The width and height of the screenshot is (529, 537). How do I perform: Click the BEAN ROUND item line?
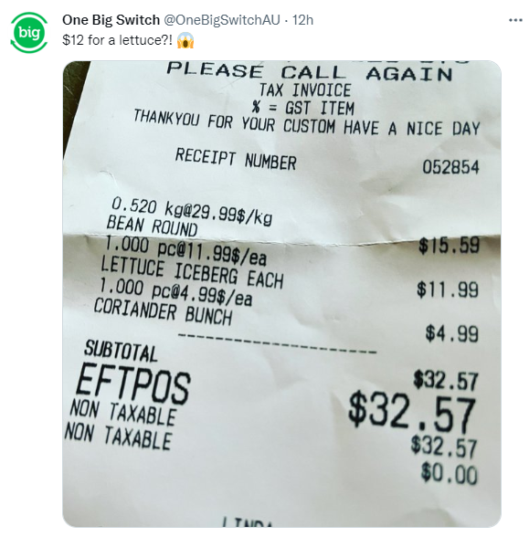pos(152,226)
